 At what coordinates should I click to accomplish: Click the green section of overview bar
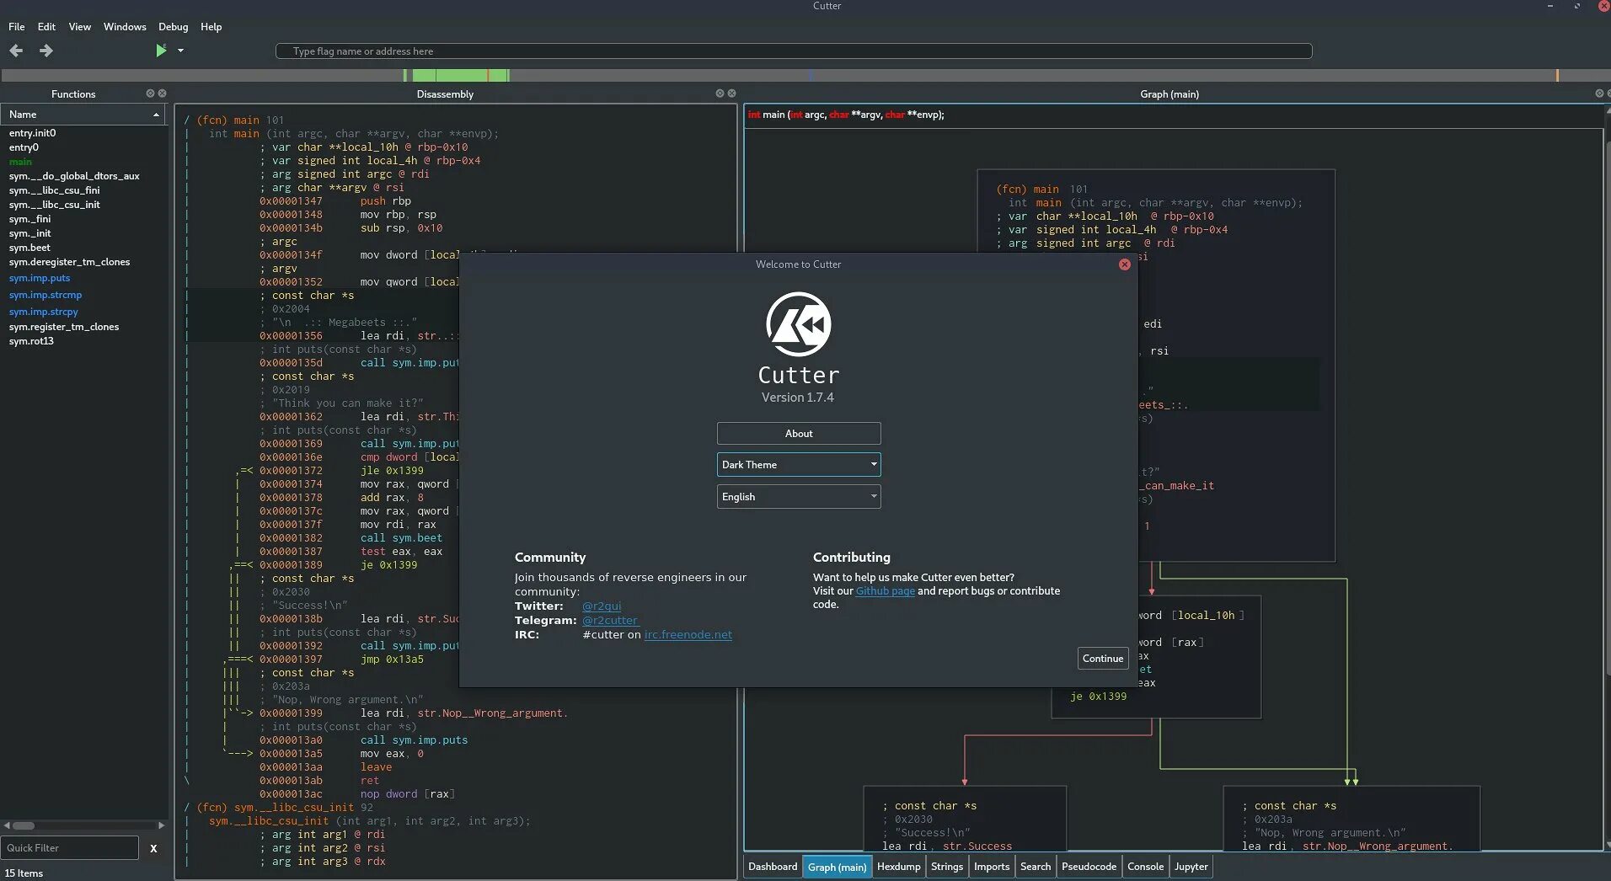click(x=460, y=76)
